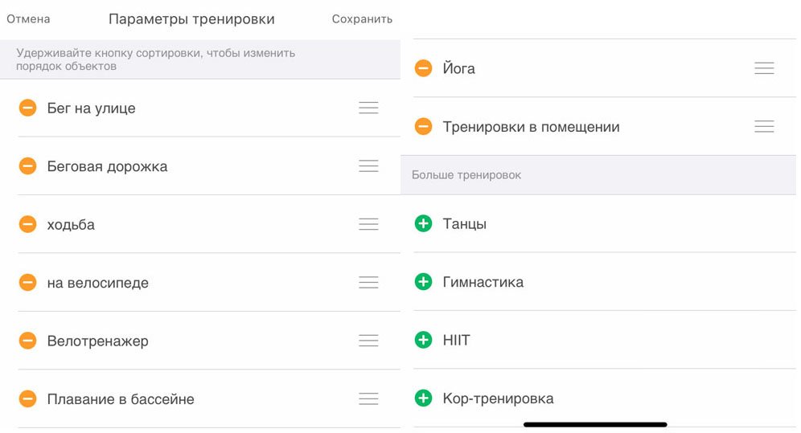The image size is (801, 433).
Task: Tap green plus next to HIIT
Action: [423, 340]
